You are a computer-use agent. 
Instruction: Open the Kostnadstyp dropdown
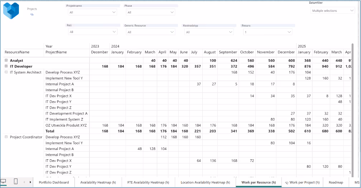[x=209, y=32]
